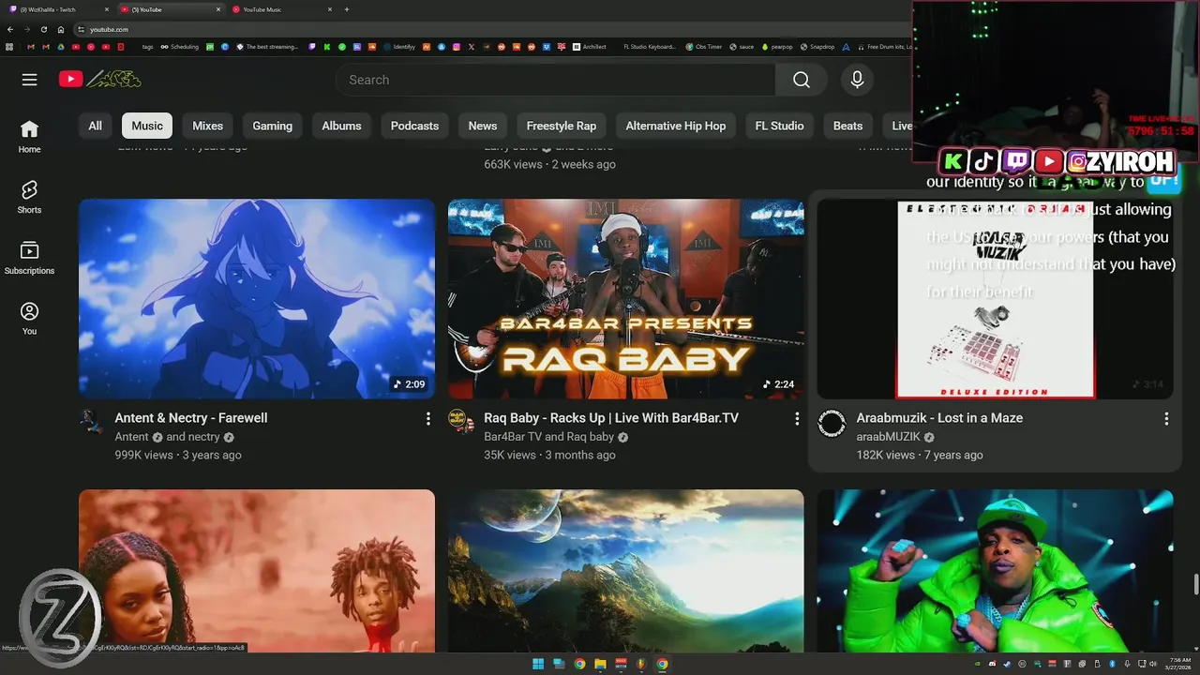
Task: Open a new browser tab
Action: pos(347,9)
